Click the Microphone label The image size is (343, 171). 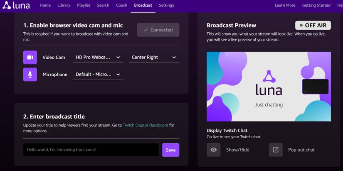[x=55, y=75]
